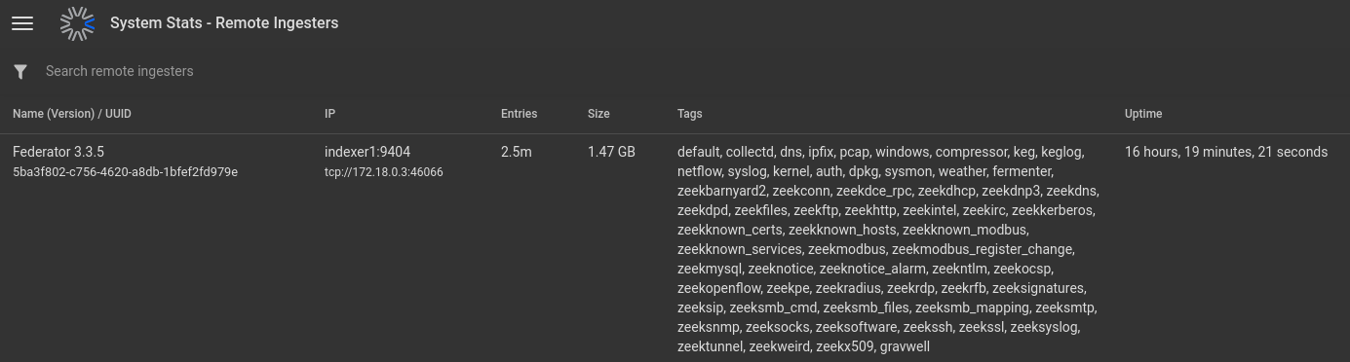1350x362 pixels.
Task: Click the Size column header
Action: coord(598,114)
